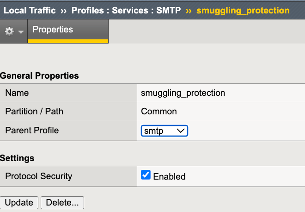This screenshot has height=212, width=305.
Task: Click the Name row label
Action: point(17,93)
